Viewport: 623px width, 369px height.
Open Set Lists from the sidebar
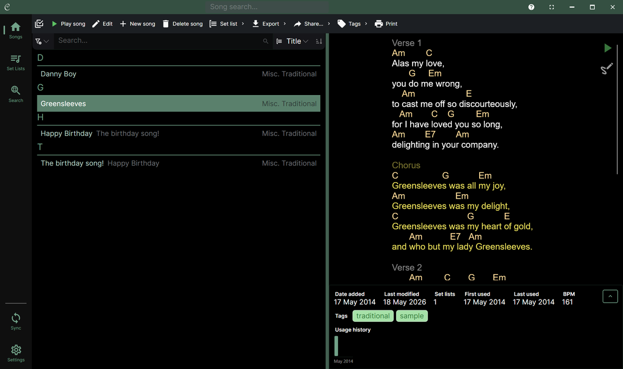coord(16,62)
